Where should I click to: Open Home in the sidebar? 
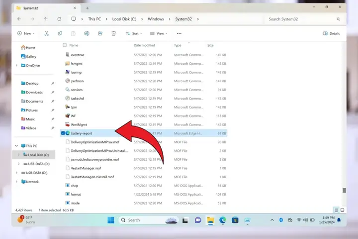(x=28, y=48)
